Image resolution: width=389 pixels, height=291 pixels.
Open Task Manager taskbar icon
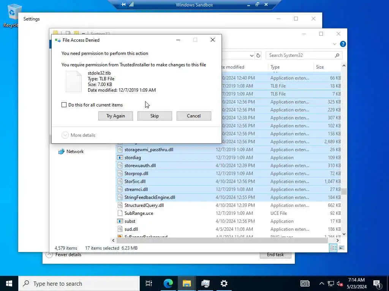click(206, 283)
